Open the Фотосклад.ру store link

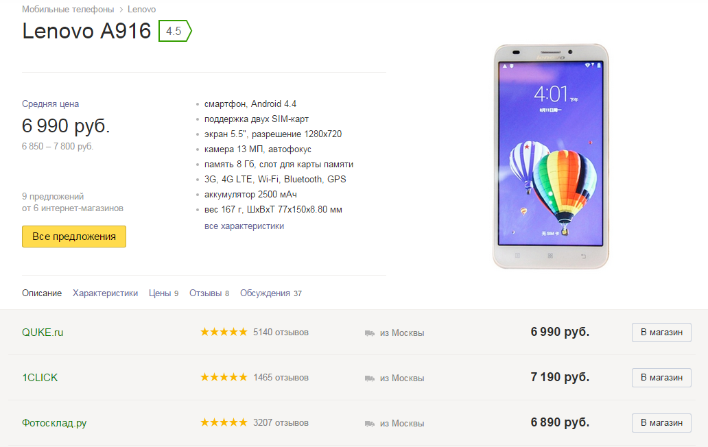pos(54,423)
